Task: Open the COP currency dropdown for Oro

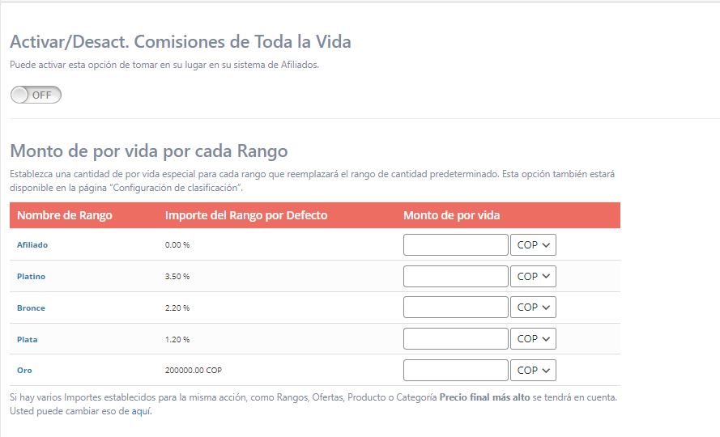Action: pos(533,370)
